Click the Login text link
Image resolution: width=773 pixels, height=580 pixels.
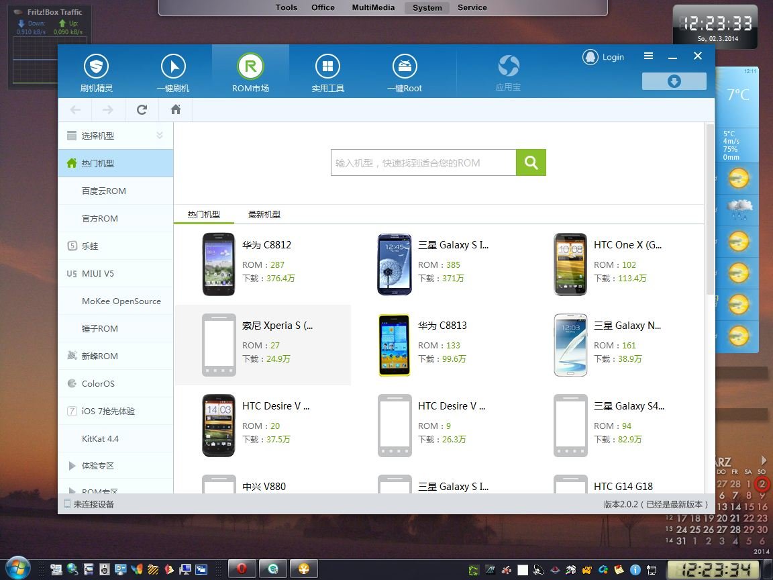[613, 57]
